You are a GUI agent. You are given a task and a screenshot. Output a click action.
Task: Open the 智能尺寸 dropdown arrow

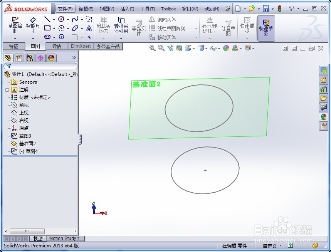[x=33, y=39]
